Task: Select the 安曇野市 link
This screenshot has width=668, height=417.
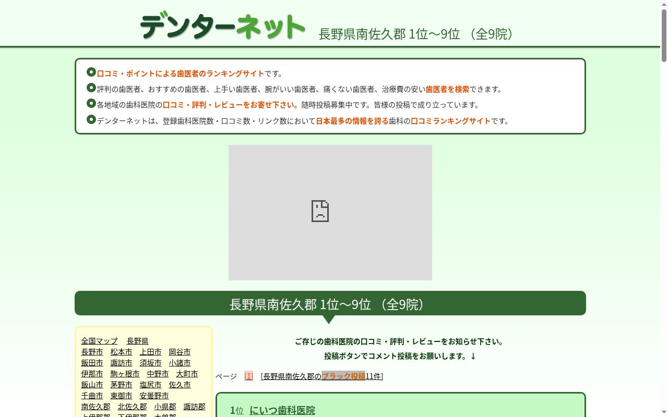Action: 154,396
